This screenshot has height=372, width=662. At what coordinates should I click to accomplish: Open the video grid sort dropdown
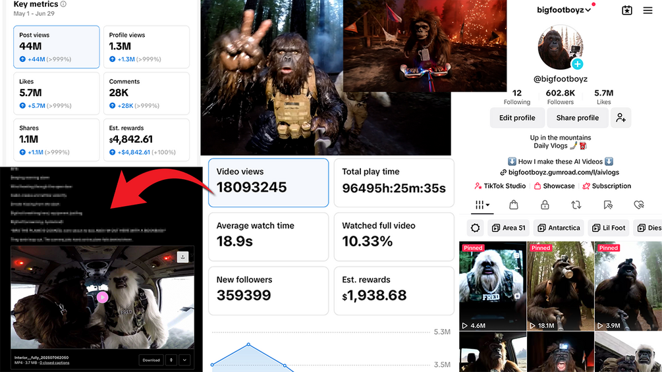click(x=482, y=205)
